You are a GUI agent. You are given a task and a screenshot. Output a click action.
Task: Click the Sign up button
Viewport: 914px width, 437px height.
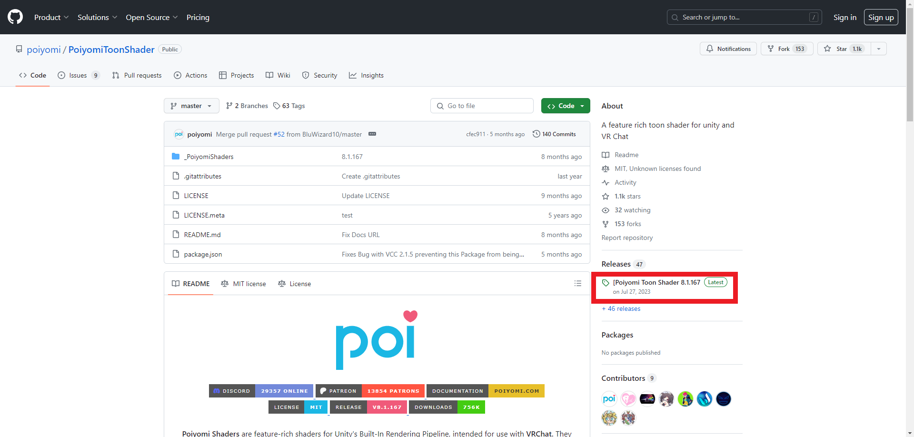tap(881, 17)
